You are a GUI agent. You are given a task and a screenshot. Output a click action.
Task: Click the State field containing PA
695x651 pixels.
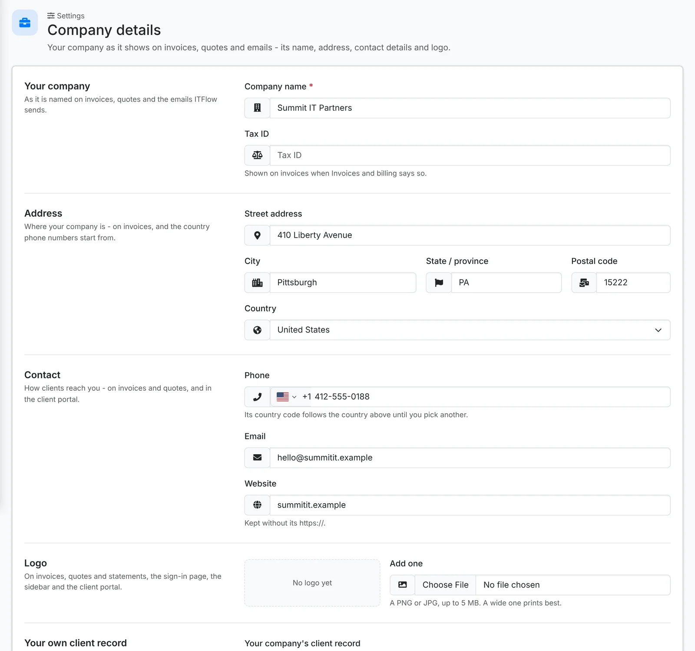click(506, 282)
